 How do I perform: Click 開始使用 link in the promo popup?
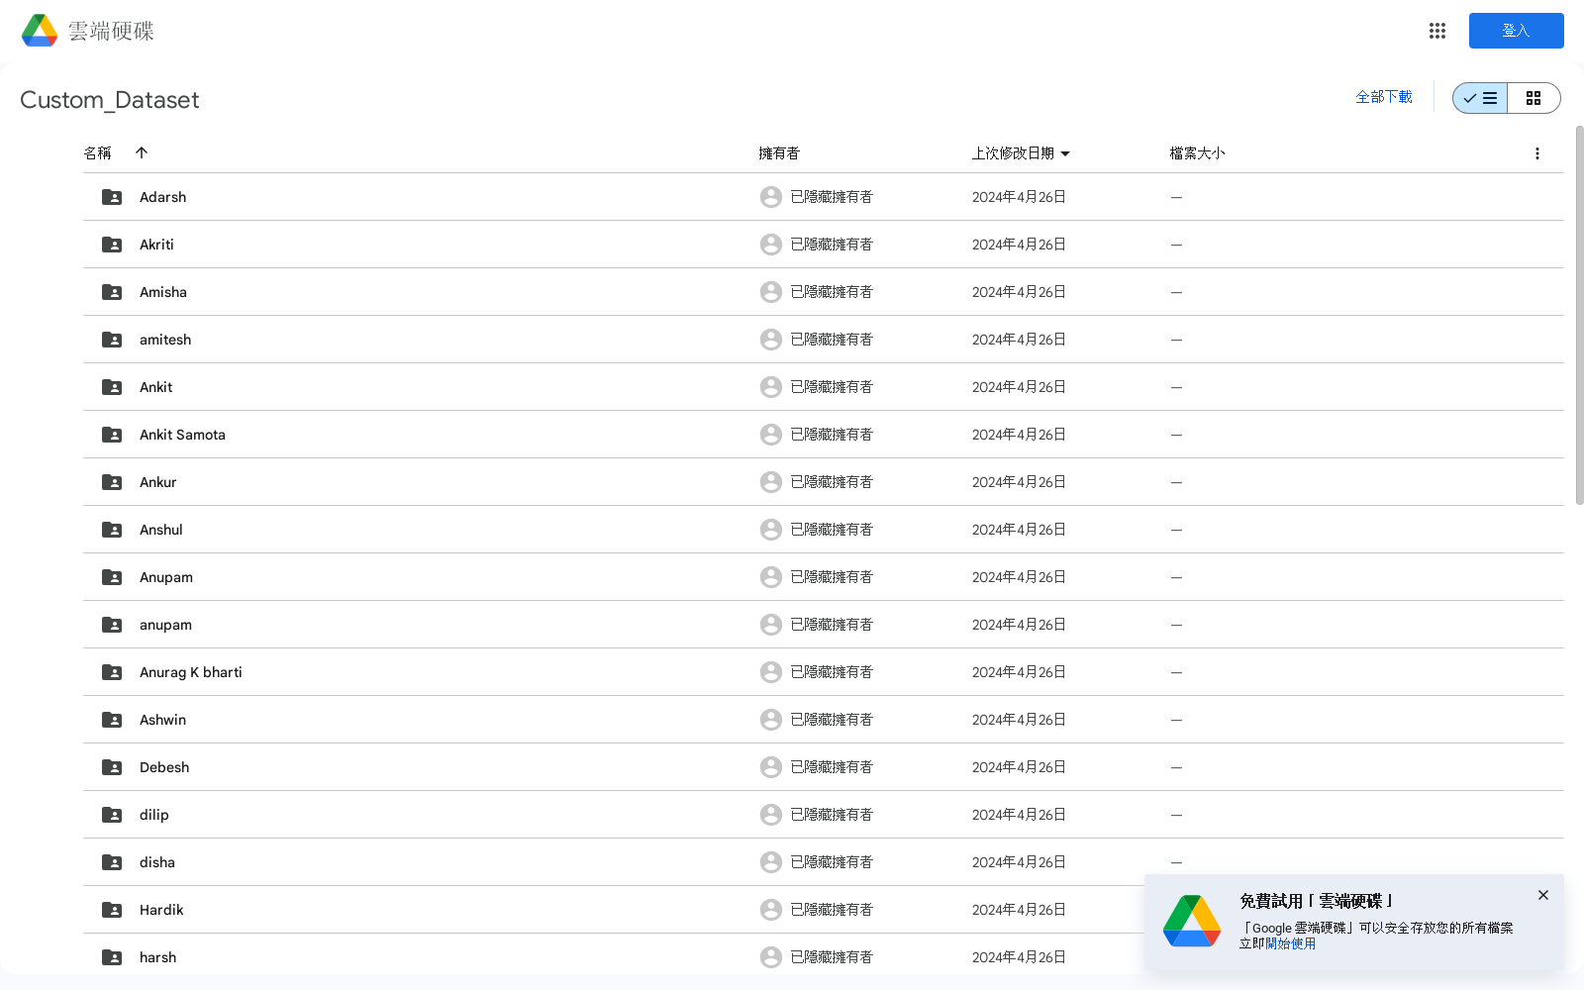1291,943
